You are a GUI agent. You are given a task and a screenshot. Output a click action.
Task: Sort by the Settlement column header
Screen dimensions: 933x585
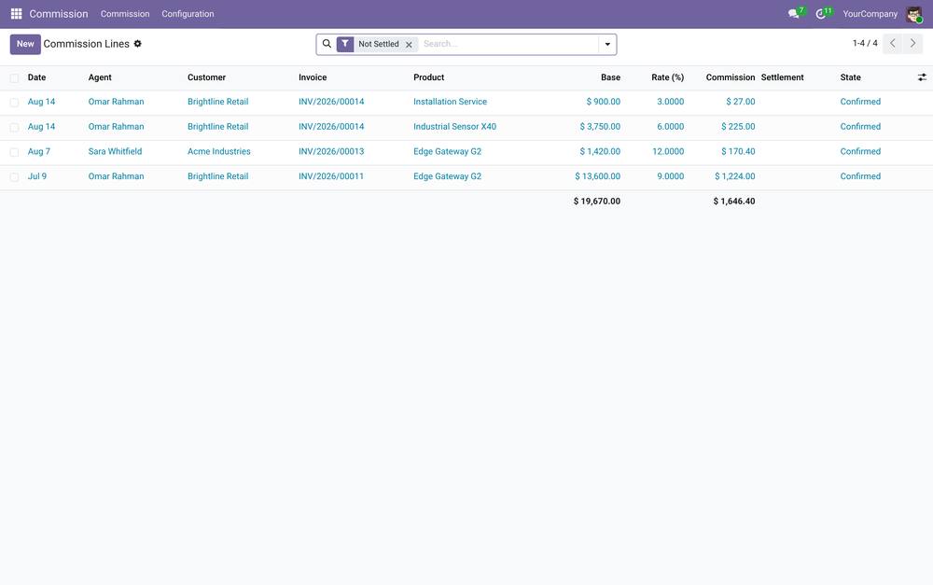pyautogui.click(x=782, y=77)
